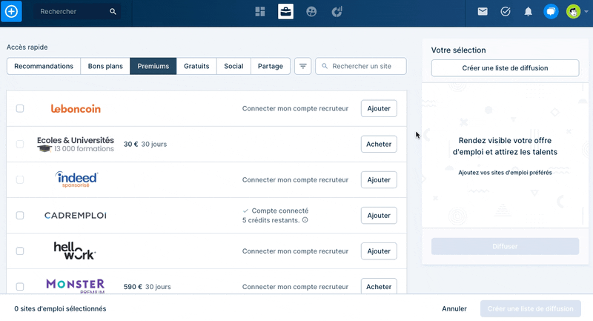Image resolution: width=593 pixels, height=321 pixels.
Task: Switch to the Social tab
Action: [x=233, y=66]
